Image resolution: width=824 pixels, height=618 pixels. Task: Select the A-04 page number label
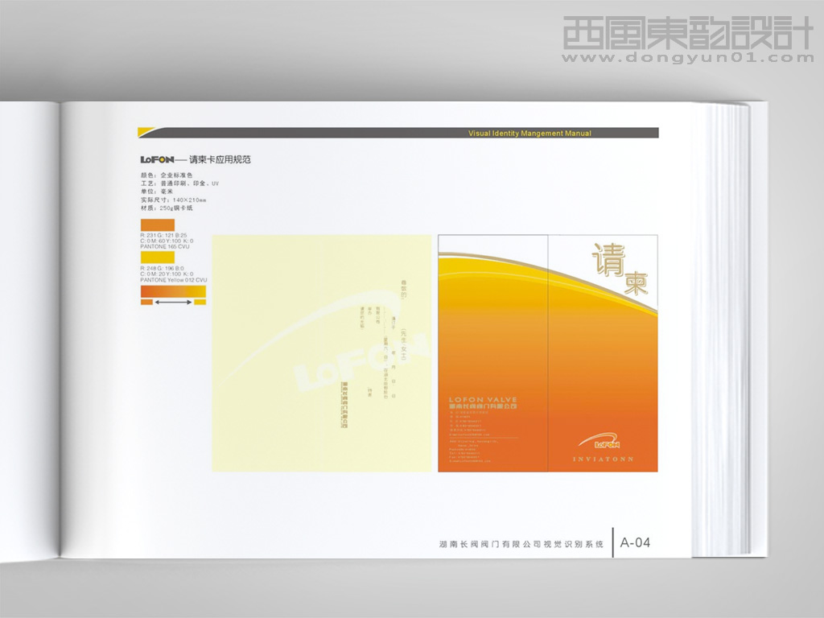[633, 541]
